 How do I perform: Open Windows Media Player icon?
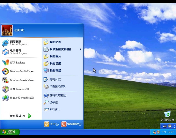5,71
